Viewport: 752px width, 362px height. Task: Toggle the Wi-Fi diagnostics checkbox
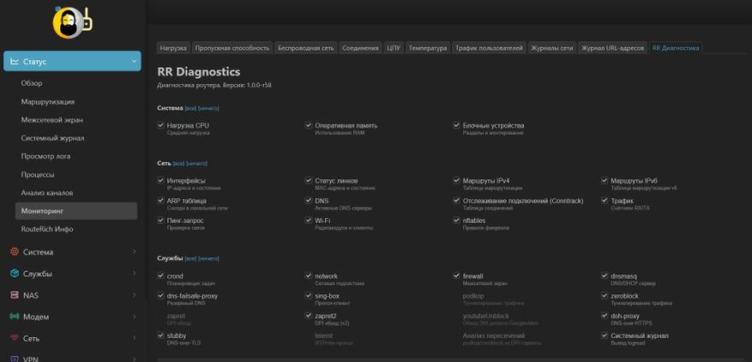(309, 220)
